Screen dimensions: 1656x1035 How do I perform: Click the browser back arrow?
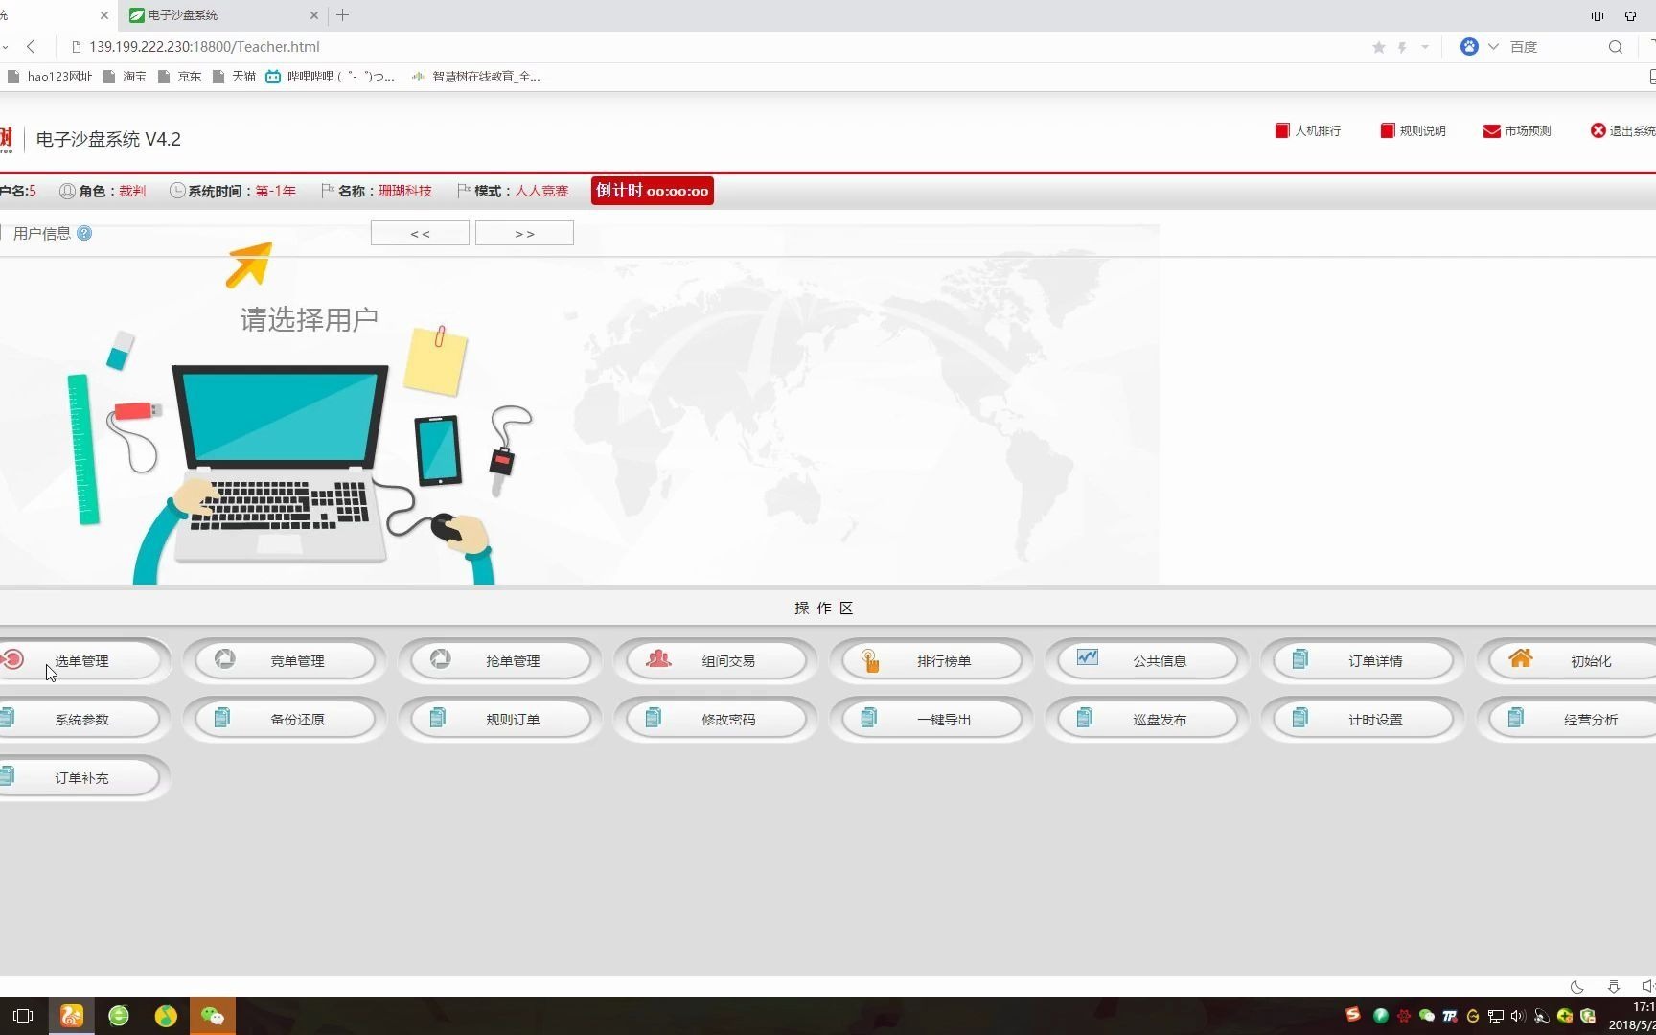tap(32, 46)
